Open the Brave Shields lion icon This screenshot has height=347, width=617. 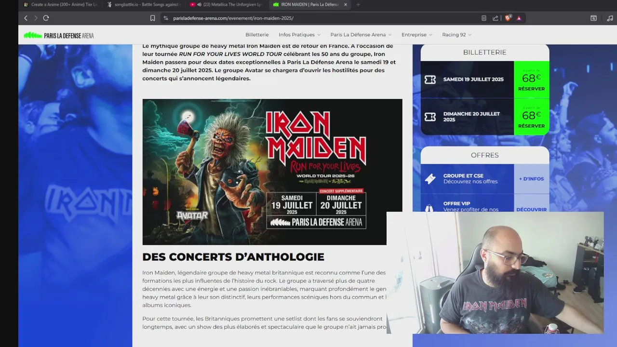[508, 18]
